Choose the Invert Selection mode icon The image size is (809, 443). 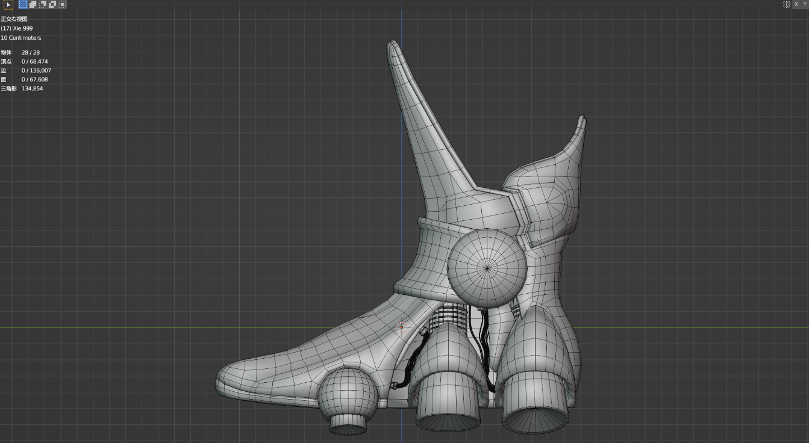(x=52, y=4)
